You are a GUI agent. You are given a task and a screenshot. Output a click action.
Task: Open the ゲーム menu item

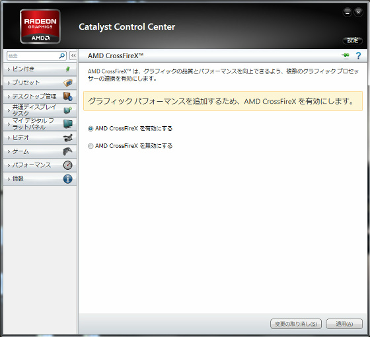click(40, 151)
